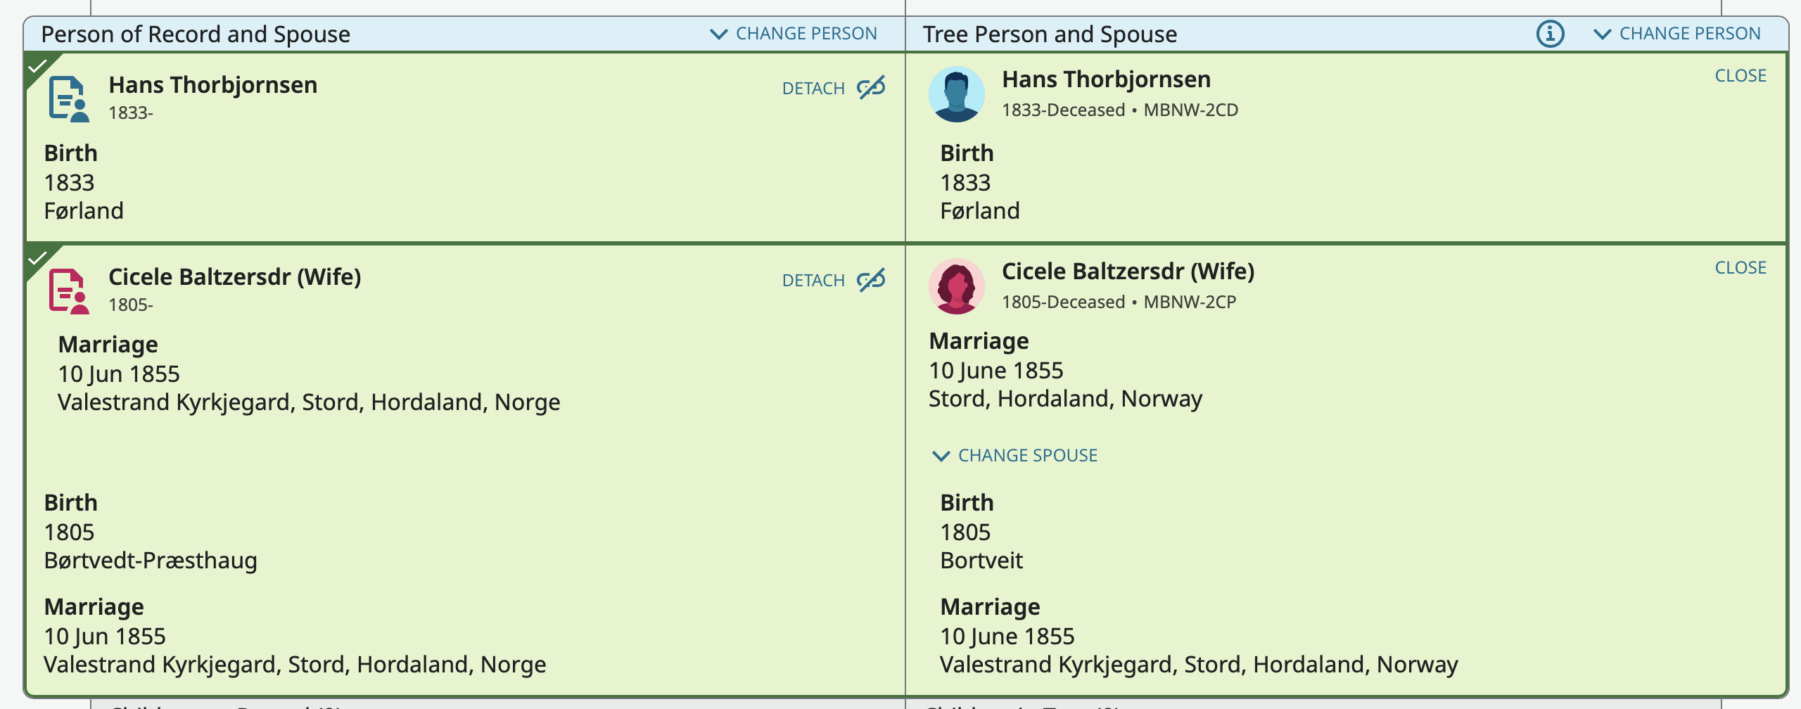Close the Hans Thorbjornsen tree person panel
1801x709 pixels.
[x=1740, y=76]
